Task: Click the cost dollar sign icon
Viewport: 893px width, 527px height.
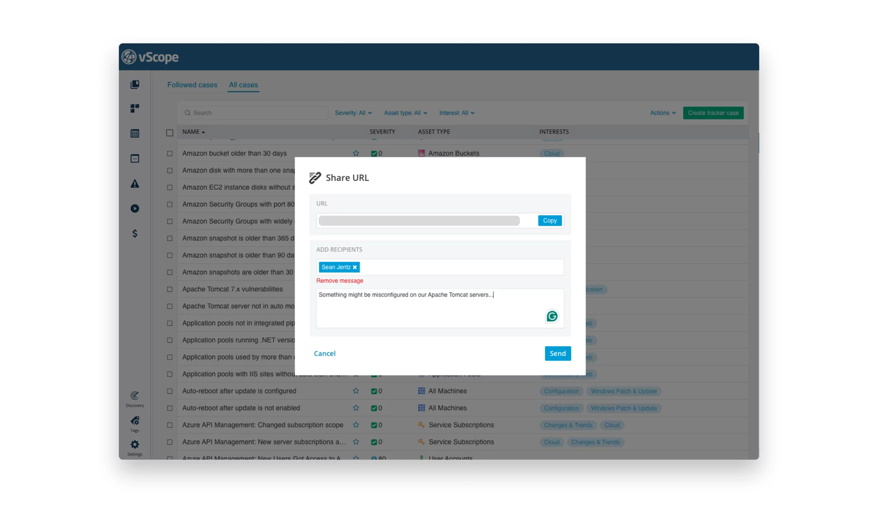Action: (135, 233)
